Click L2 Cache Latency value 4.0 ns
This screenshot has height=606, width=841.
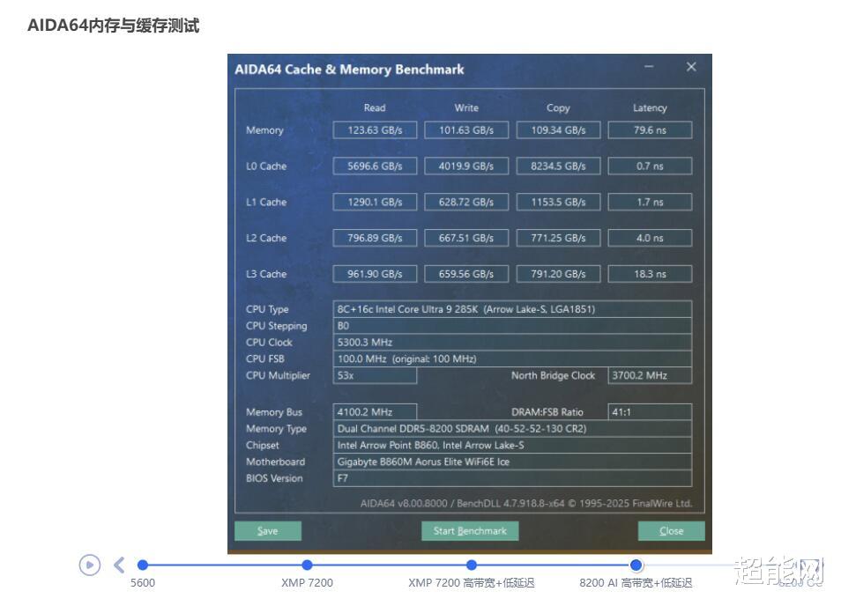[650, 238]
